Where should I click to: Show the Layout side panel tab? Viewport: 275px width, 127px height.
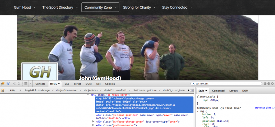click(x=233, y=91)
